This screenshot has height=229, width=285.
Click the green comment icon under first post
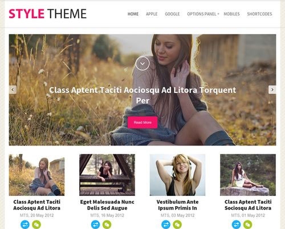click(x=36, y=224)
